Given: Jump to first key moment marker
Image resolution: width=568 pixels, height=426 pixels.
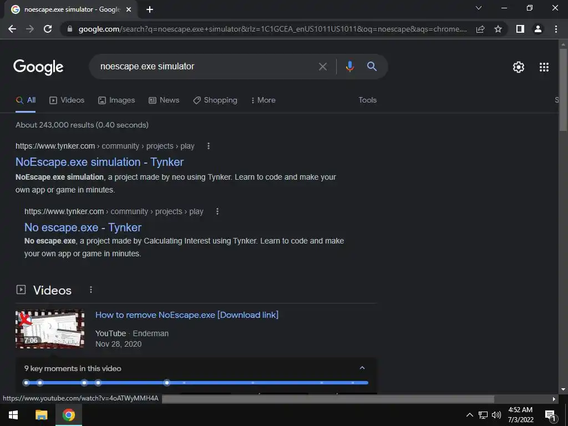Looking at the screenshot, I should pos(26,383).
